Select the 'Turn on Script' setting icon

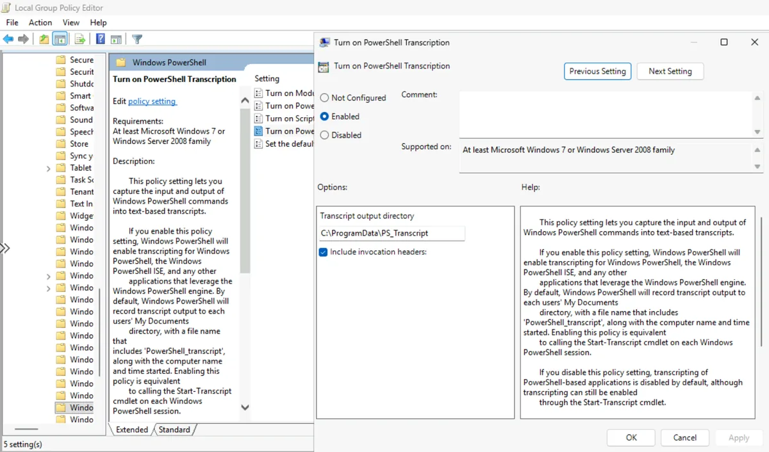259,118
